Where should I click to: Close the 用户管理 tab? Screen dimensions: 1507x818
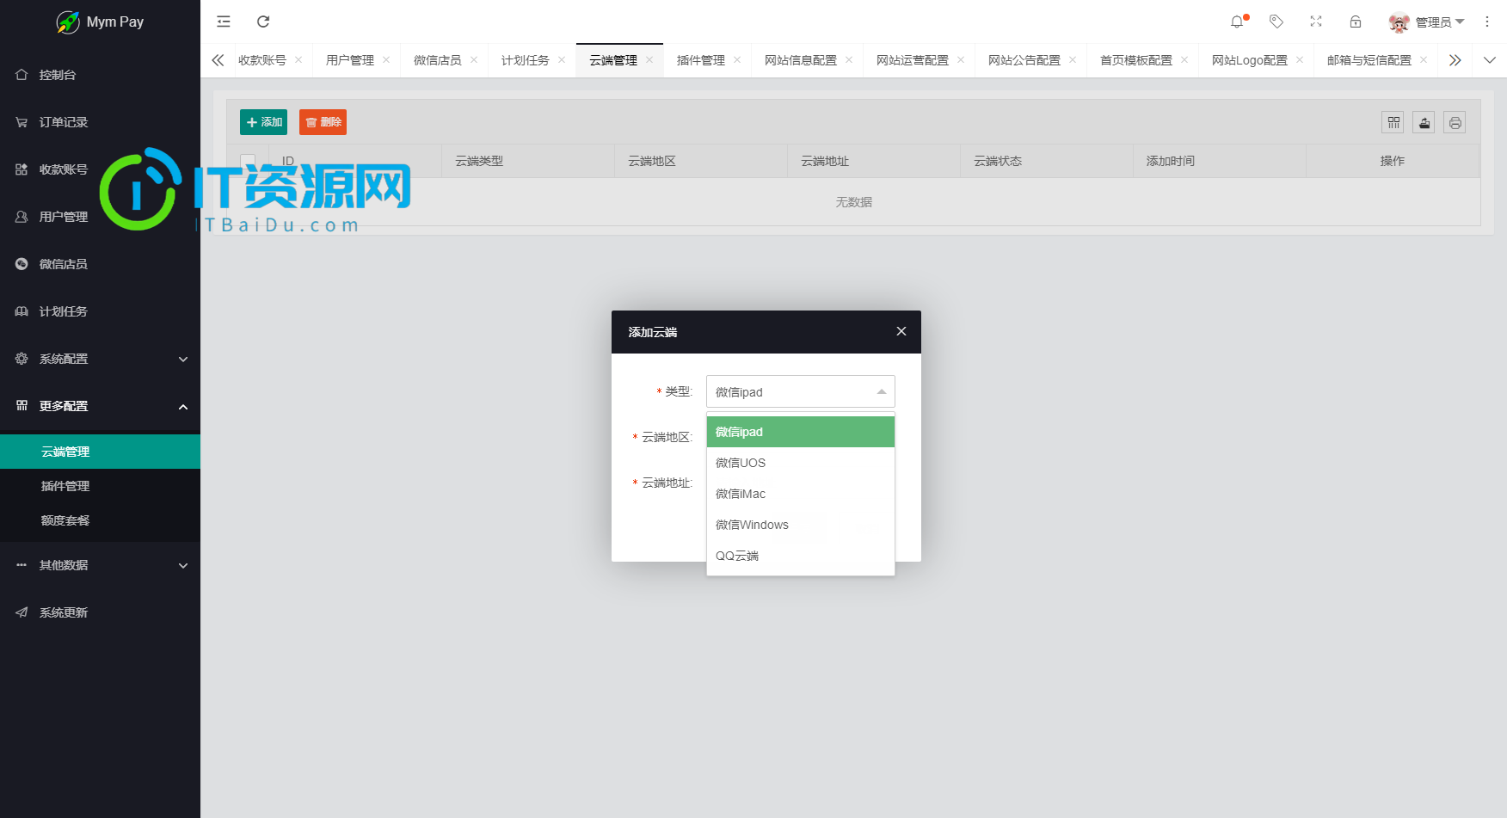click(x=386, y=60)
